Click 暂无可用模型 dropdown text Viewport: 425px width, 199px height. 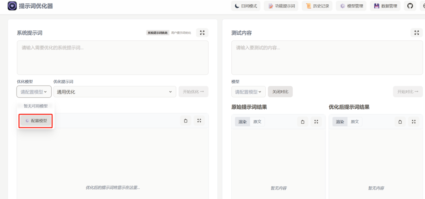click(x=35, y=106)
